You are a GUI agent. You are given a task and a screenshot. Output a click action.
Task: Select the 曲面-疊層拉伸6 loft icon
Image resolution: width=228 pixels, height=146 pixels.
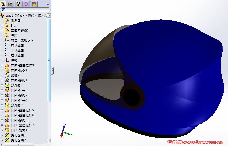tap(7, 115)
